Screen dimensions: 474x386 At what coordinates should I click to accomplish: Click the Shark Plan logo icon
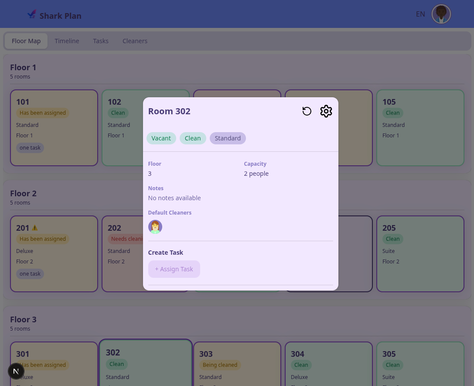click(x=32, y=14)
